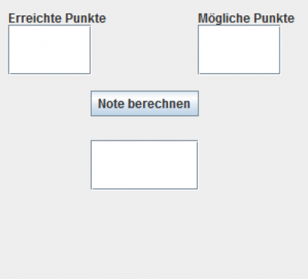
Task: Click the word berechnen on the button
Action: 159,104
